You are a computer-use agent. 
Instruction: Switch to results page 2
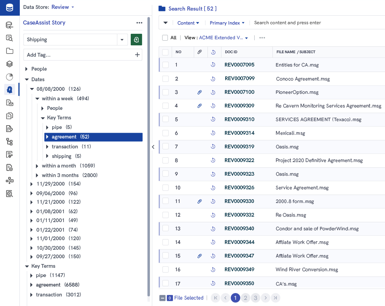point(245,298)
